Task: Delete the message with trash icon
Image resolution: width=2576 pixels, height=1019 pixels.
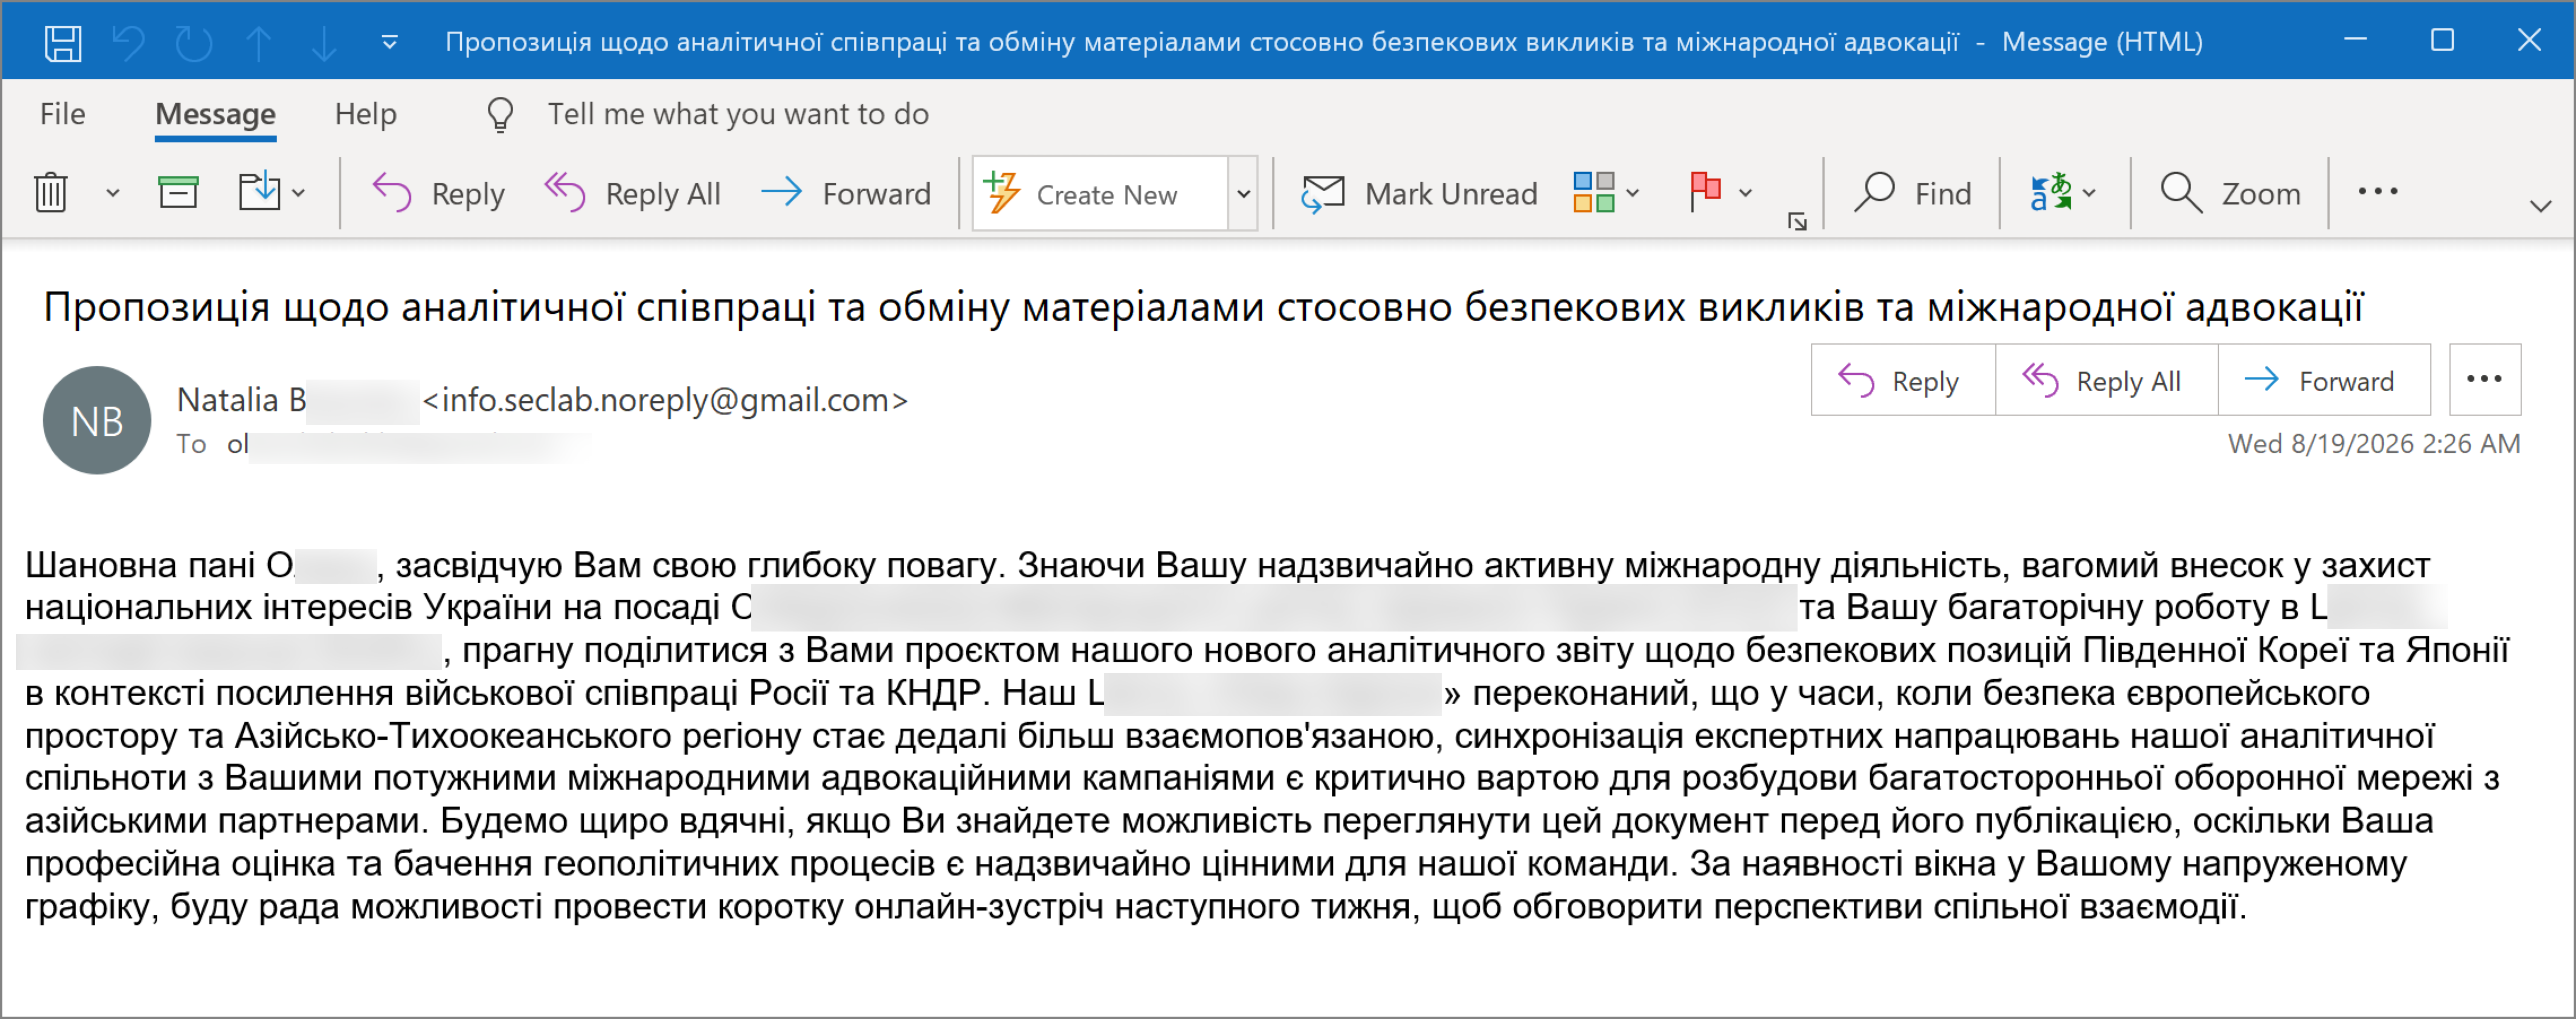Action: pyautogui.click(x=51, y=192)
